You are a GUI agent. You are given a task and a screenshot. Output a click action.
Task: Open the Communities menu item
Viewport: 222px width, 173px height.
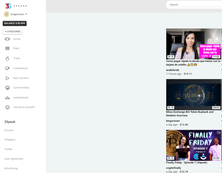pos(21,88)
